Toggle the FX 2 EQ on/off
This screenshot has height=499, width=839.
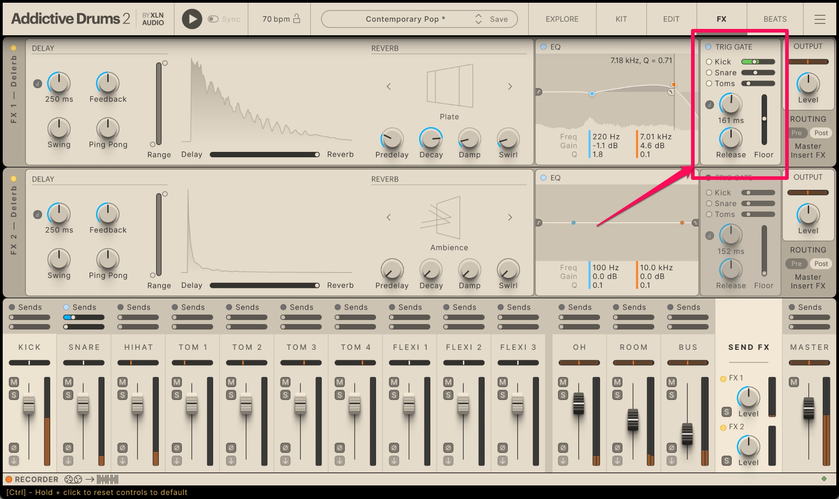coord(543,178)
